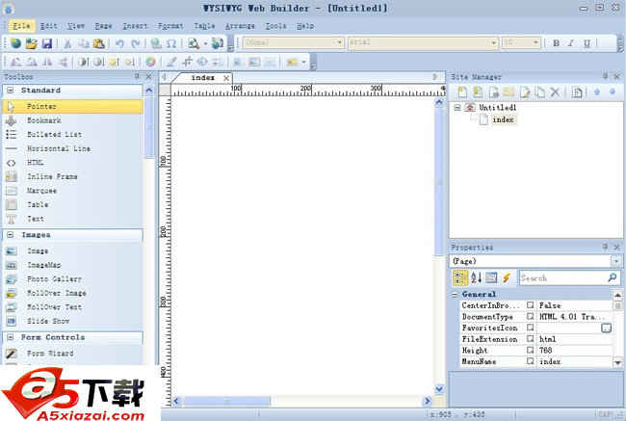Sort properties alphabetically with the AZ icon
The height and width of the screenshot is (421, 626).
coord(476,277)
